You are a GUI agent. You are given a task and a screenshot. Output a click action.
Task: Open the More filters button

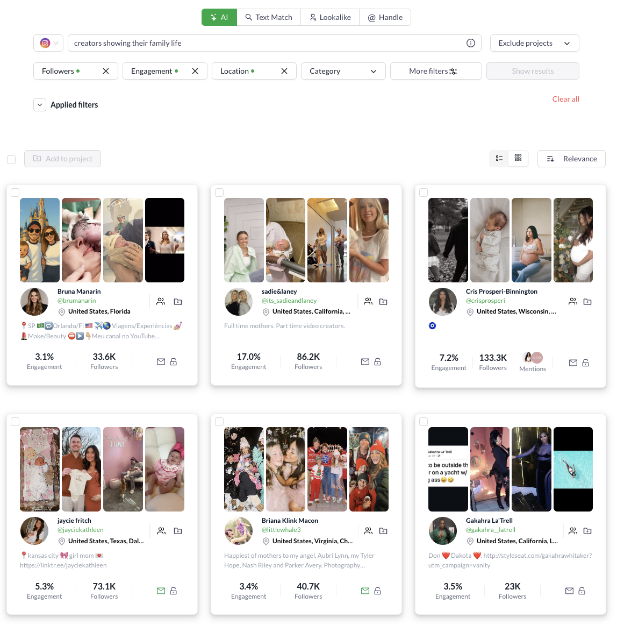point(436,71)
